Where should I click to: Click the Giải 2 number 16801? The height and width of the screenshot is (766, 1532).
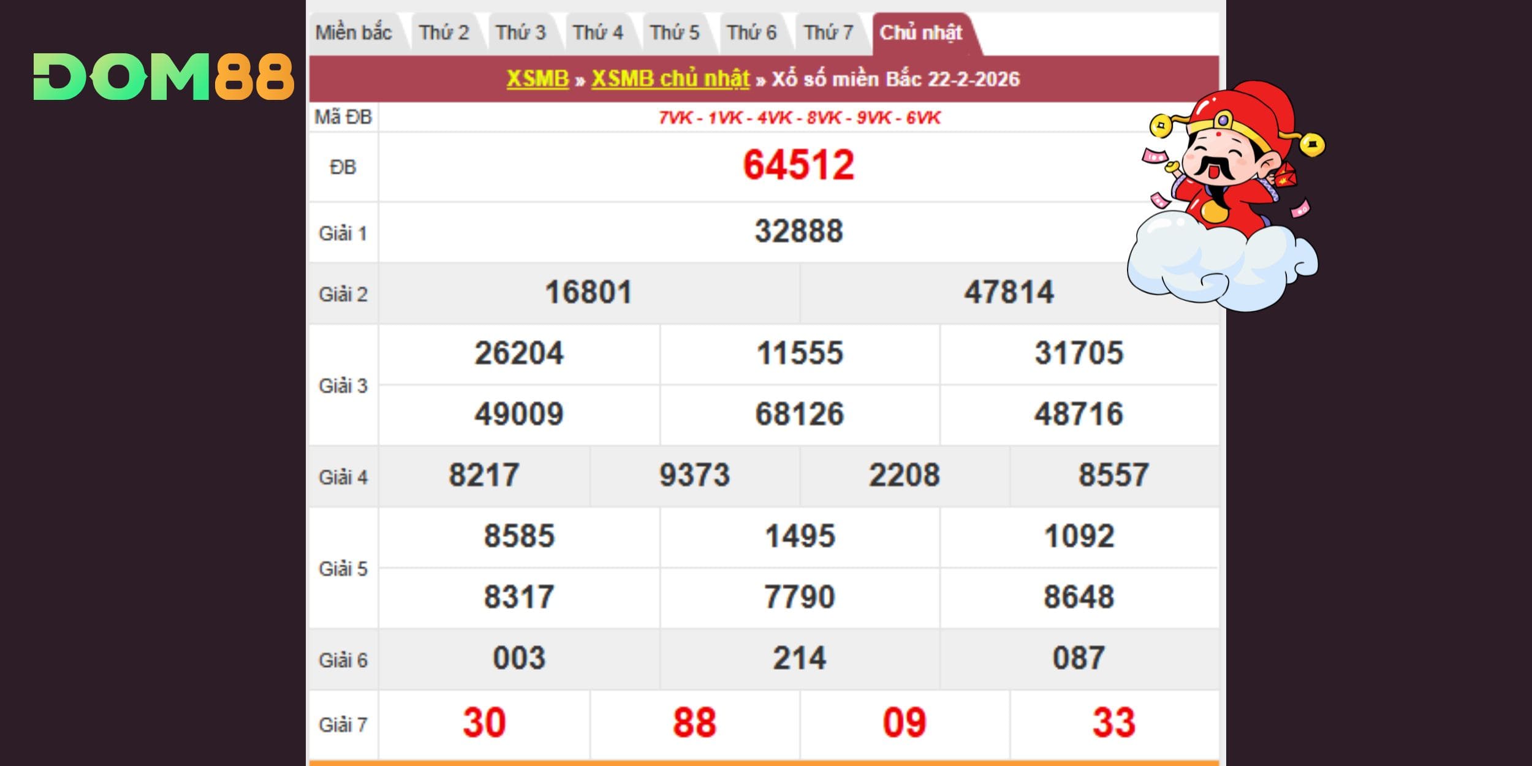(588, 292)
